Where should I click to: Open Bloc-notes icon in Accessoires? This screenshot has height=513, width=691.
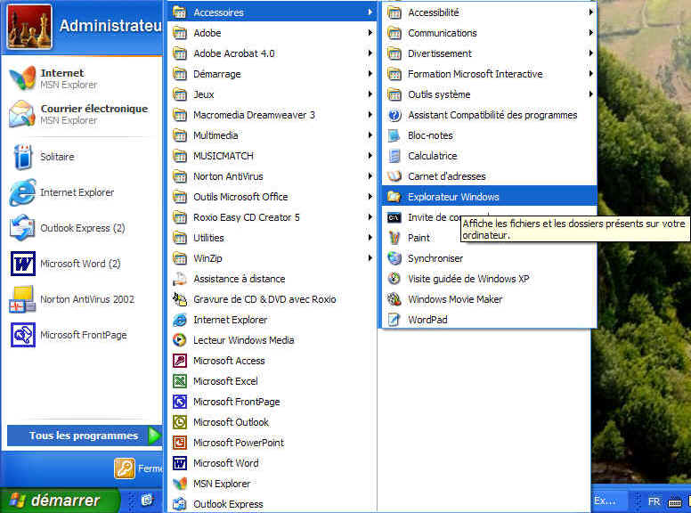394,135
